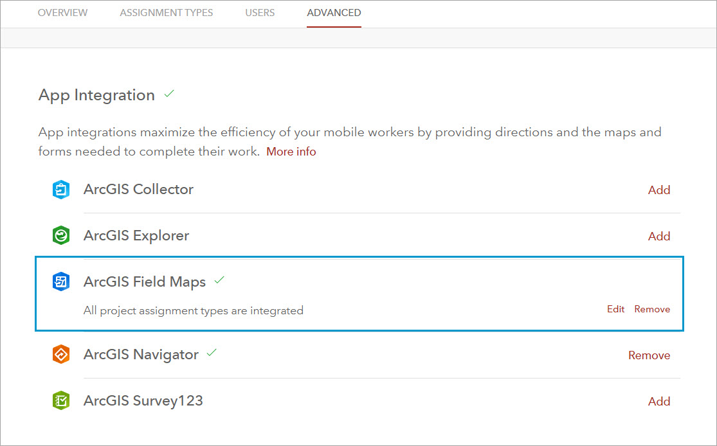The height and width of the screenshot is (446, 717).
Task: Click the ArcGIS Explorer app icon
Action: click(60, 236)
